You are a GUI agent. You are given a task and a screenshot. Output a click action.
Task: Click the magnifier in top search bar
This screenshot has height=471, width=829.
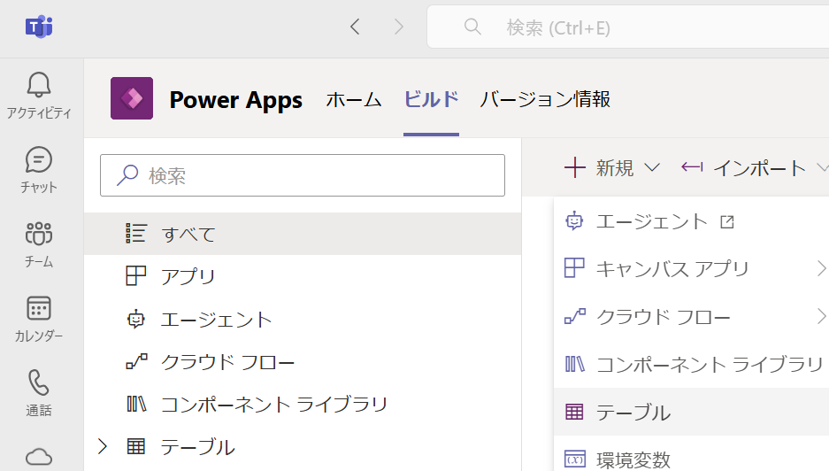tap(472, 27)
